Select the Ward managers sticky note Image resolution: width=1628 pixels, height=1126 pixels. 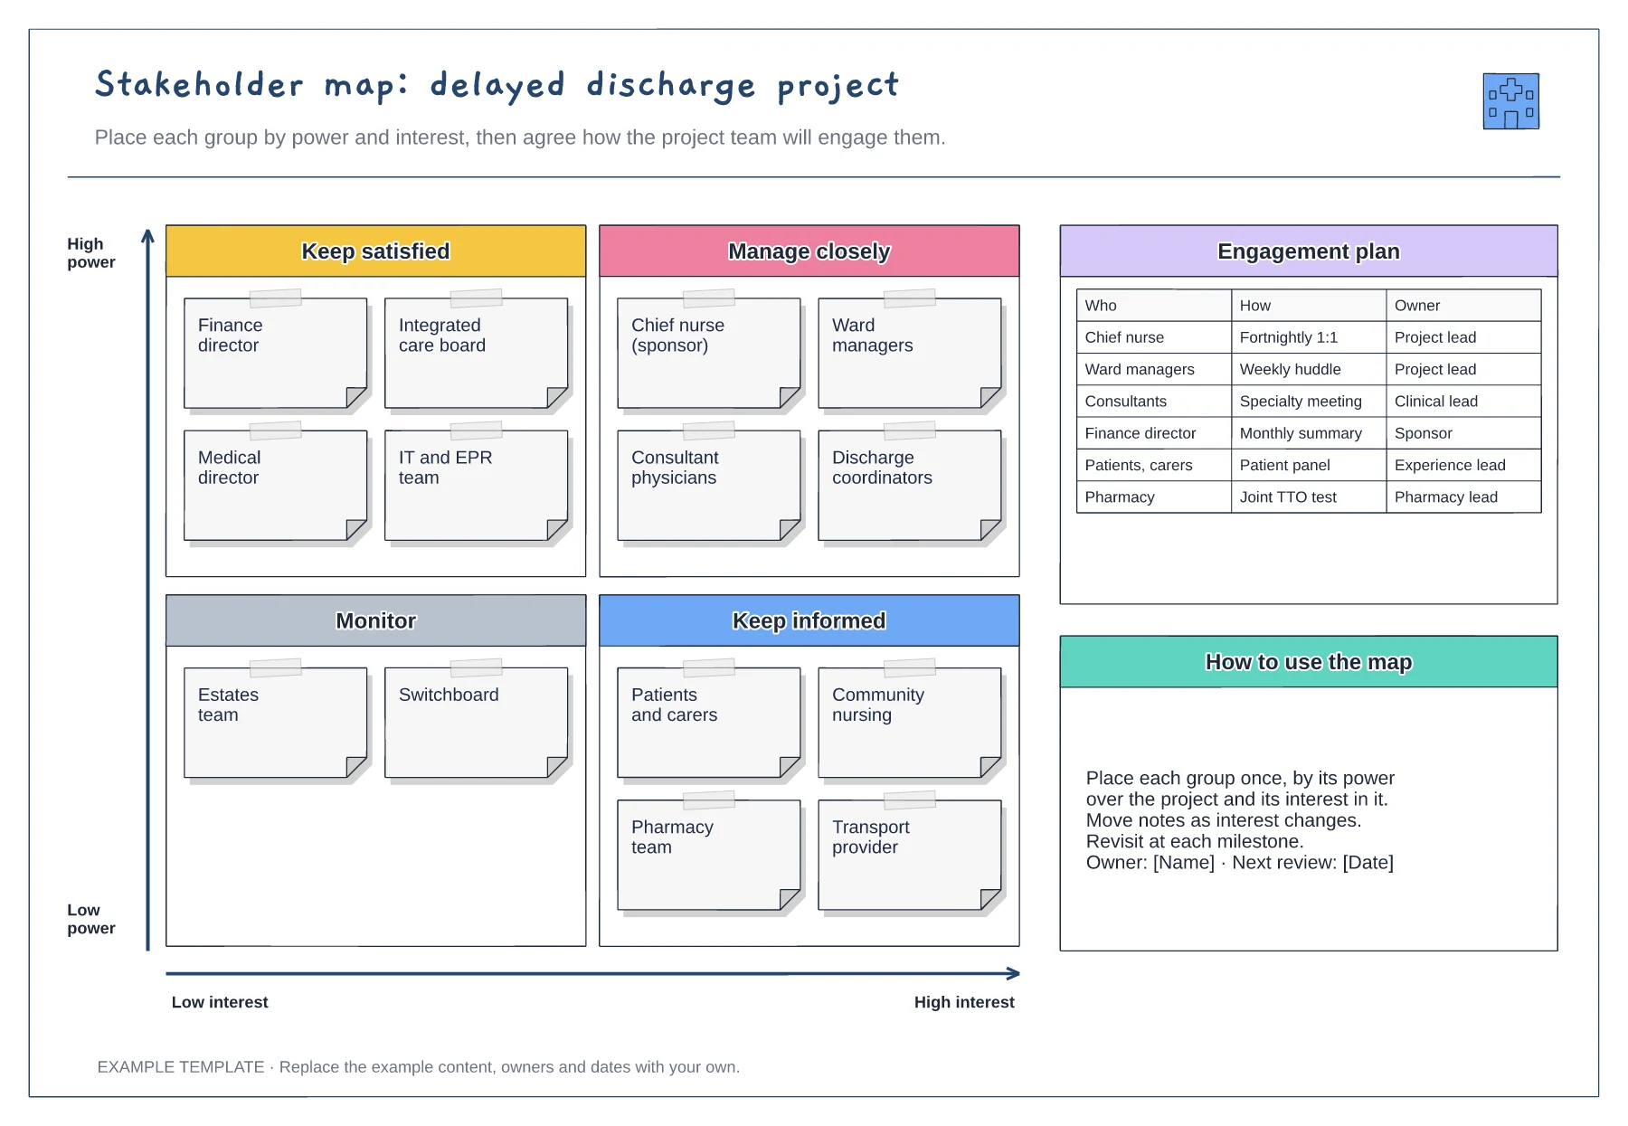click(909, 353)
